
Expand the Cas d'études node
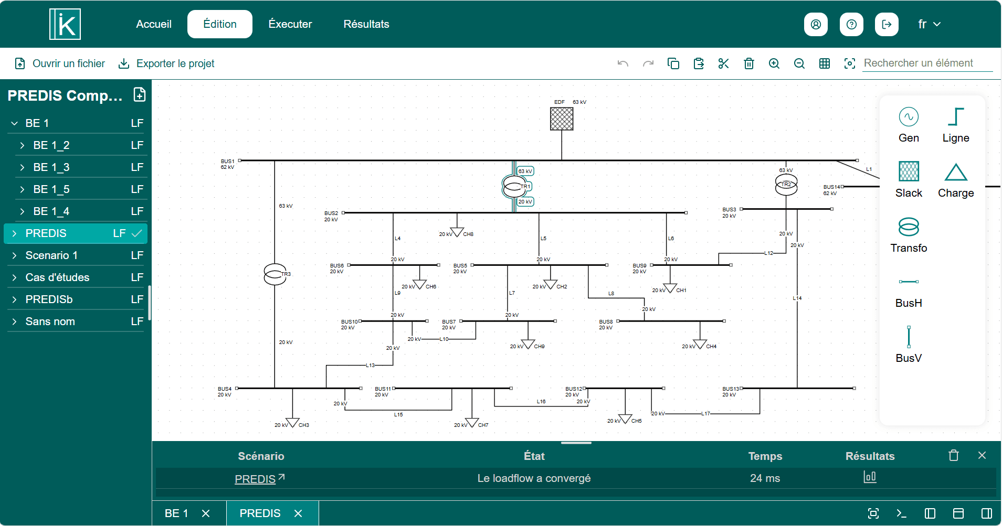pos(15,277)
